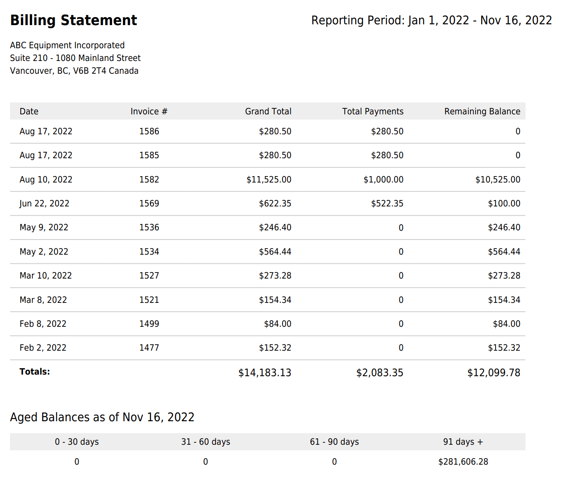Click the Grand Total column header
Viewport: 561px width, 481px height.
pyautogui.click(x=268, y=112)
